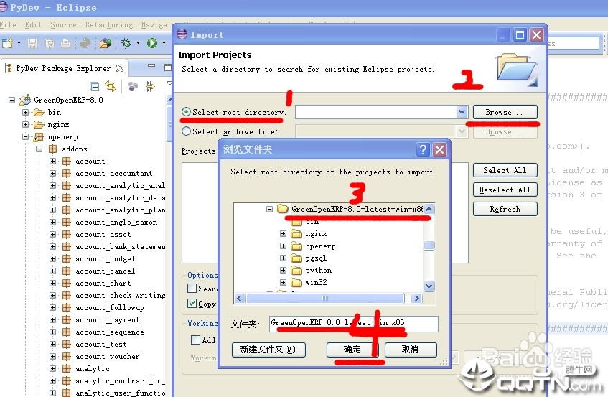Expand the account package node

pyautogui.click(x=52, y=161)
